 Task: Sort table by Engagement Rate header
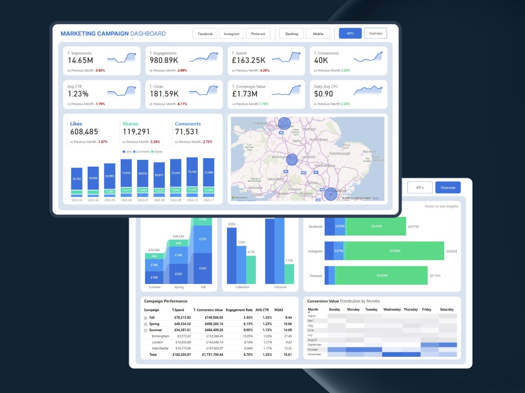pos(239,310)
